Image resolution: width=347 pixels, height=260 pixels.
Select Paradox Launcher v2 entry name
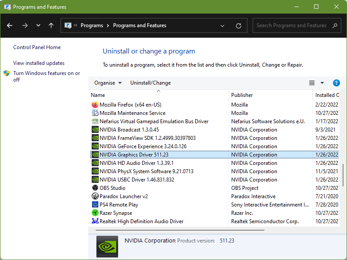(124, 196)
